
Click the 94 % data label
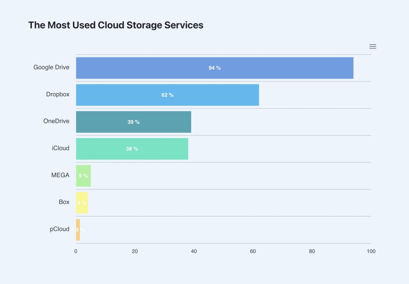tap(214, 68)
